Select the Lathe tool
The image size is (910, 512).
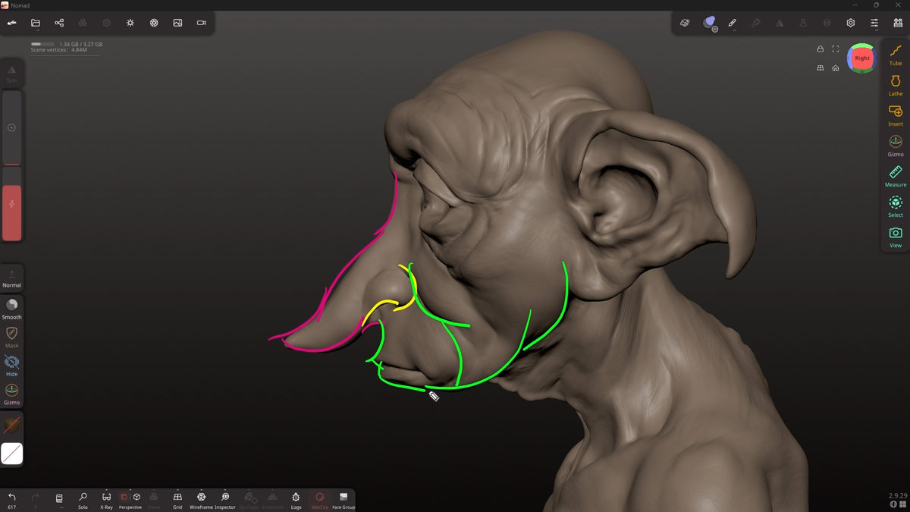coord(896,85)
